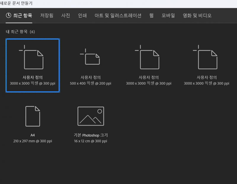The width and height of the screenshot is (237, 184).
Task: Open the 아트 및 일러스트레이션 tab
Action: [118, 16]
